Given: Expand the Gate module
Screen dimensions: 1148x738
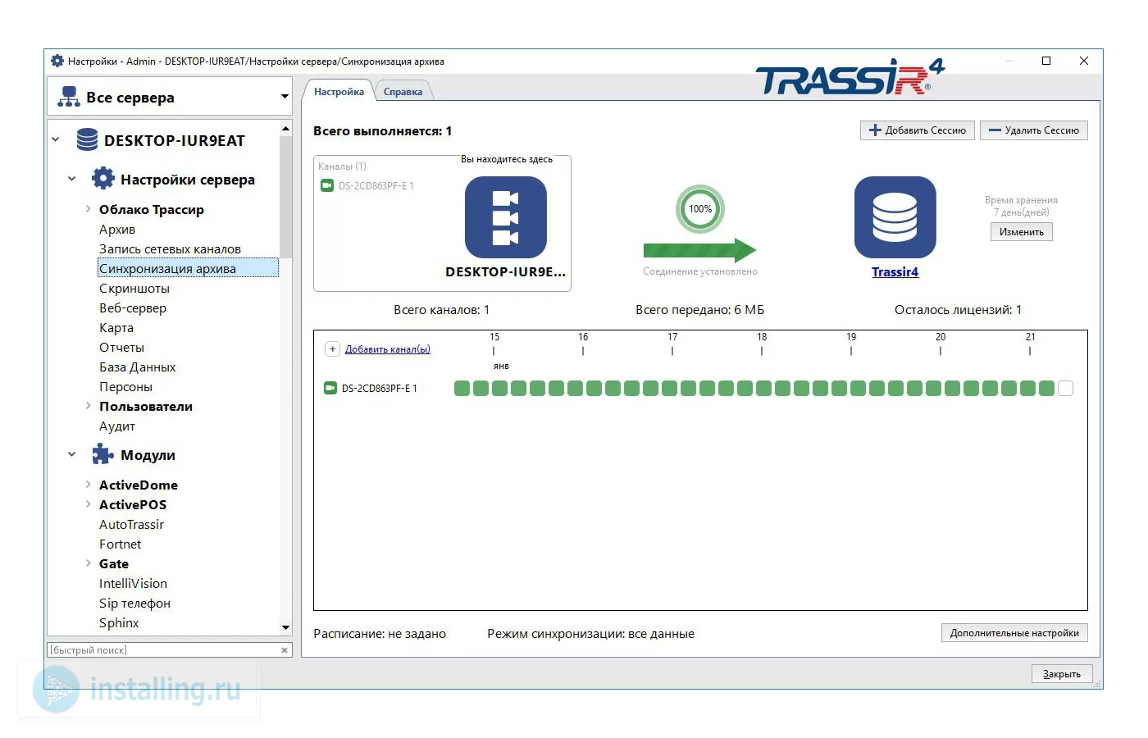Looking at the screenshot, I should 88,563.
